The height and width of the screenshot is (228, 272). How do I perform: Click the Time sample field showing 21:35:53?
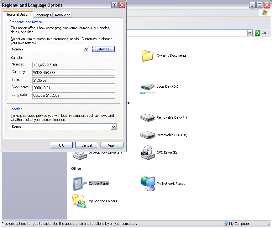coord(74,80)
